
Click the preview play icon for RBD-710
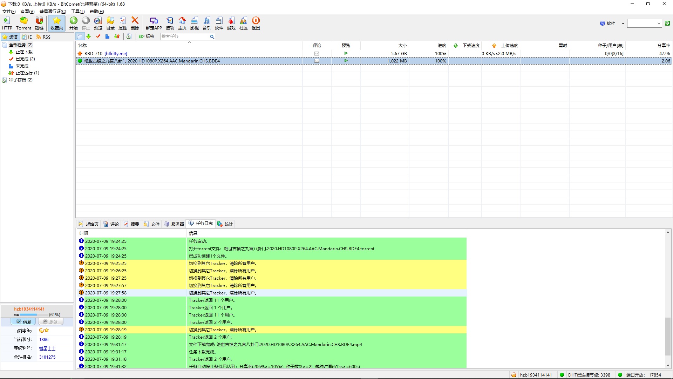tap(346, 53)
